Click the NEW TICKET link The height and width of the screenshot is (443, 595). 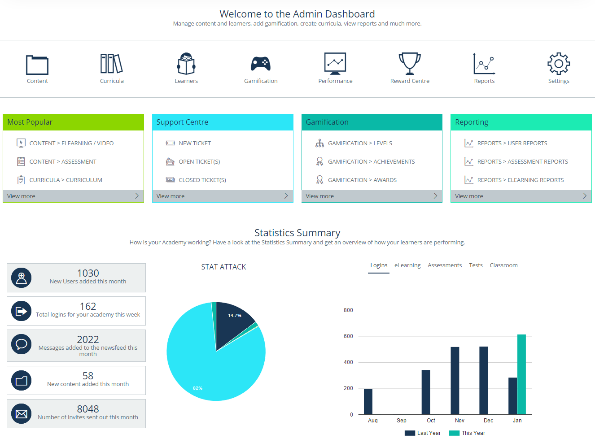click(x=195, y=143)
